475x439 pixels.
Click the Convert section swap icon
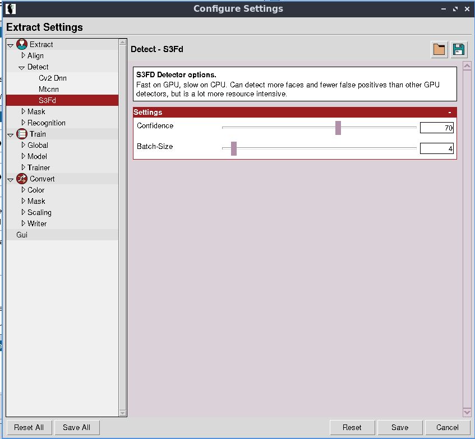click(22, 179)
